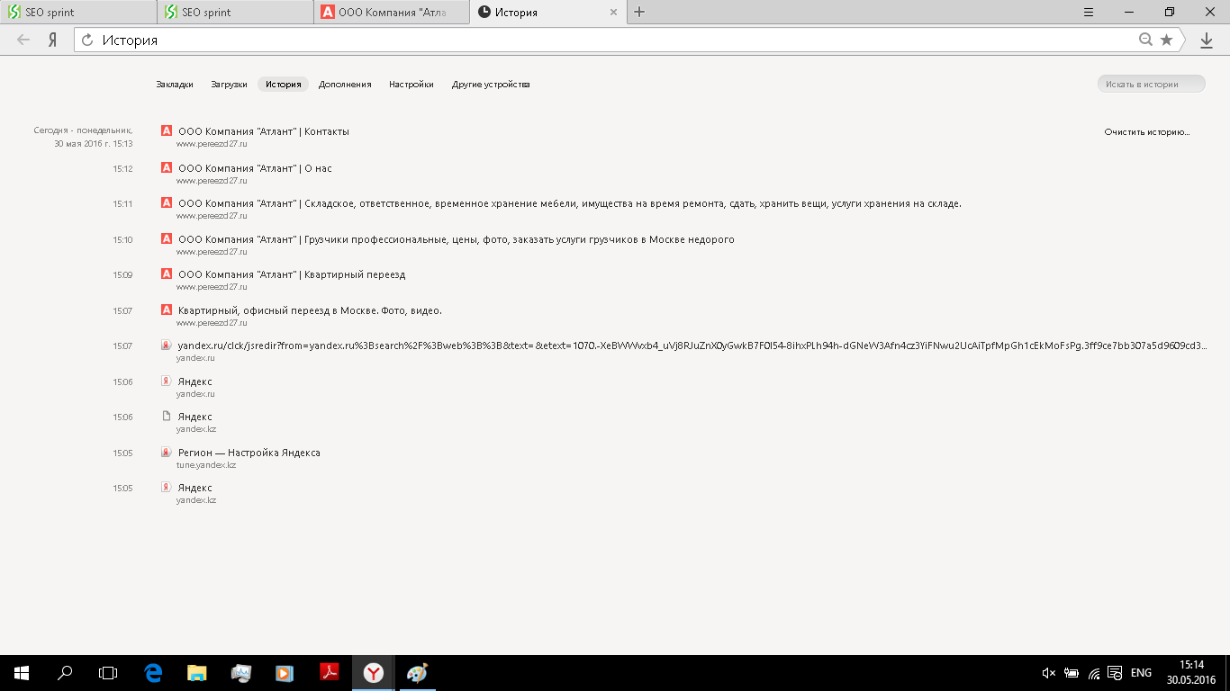Viewport: 1230px width, 691px height.
Task: Launch Microsoft Edge from the taskbar
Action: pyautogui.click(x=153, y=673)
